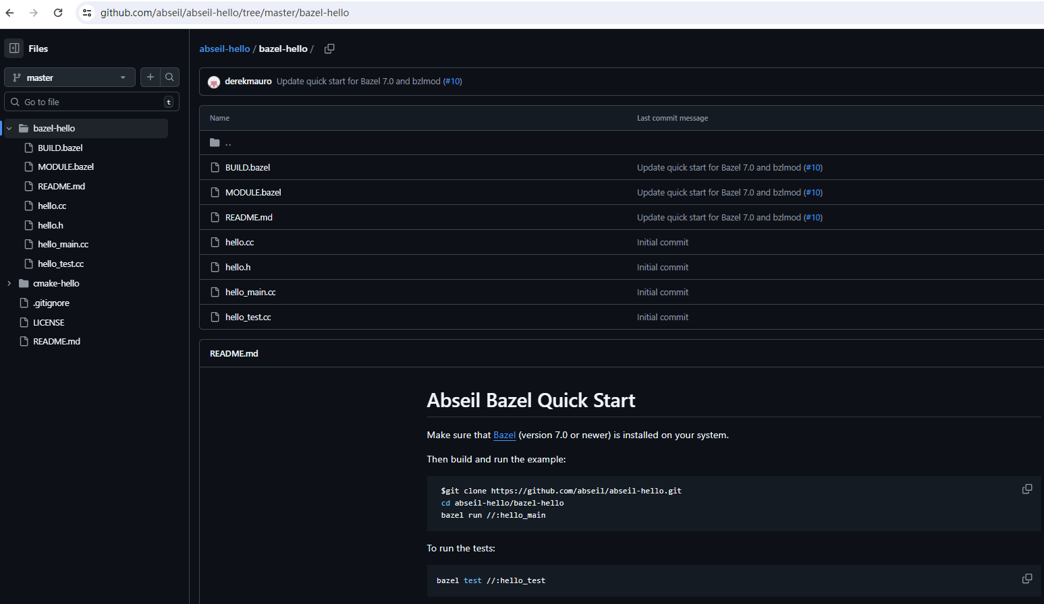Open Initial commit link for hello.h
This screenshot has height=604, width=1044.
(x=663, y=267)
